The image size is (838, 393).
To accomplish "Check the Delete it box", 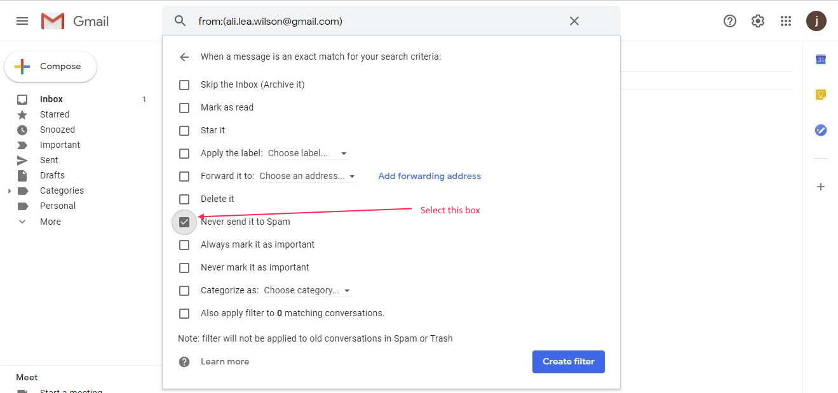I will [184, 199].
